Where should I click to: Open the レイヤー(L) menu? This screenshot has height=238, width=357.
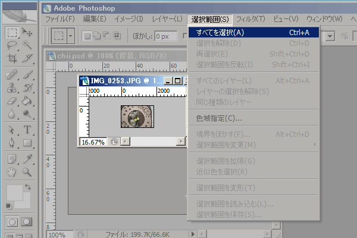click(167, 20)
